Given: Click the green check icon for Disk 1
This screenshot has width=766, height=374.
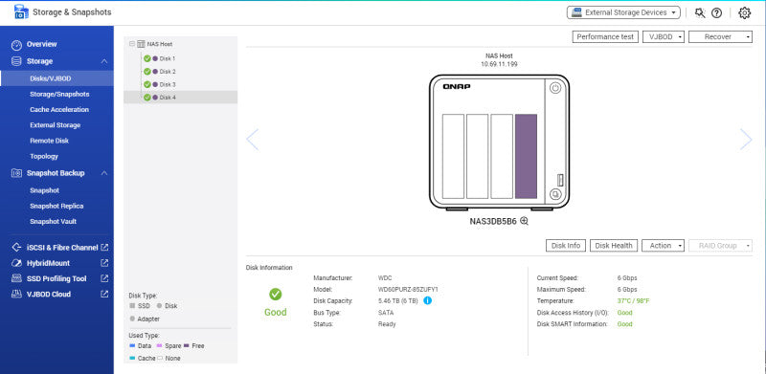Looking at the screenshot, I should [147, 58].
